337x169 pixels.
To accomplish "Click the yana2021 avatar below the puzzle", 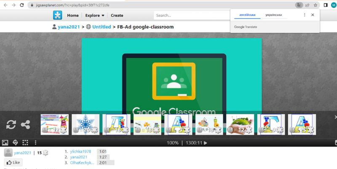I will click(8, 153).
